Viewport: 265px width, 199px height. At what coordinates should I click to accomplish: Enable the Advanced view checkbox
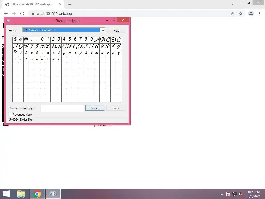[x=10, y=115]
